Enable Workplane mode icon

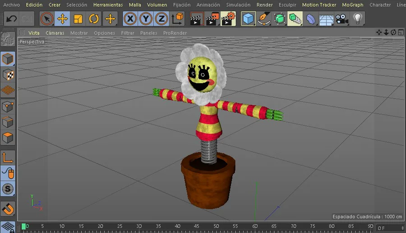[x=8, y=90]
